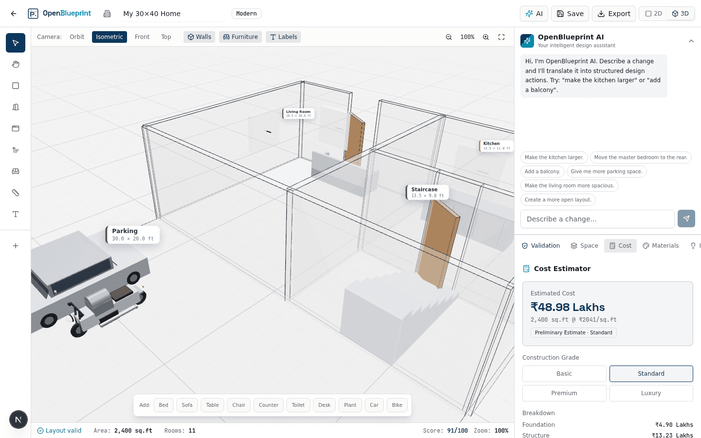Set camera to Front view

(x=142, y=37)
